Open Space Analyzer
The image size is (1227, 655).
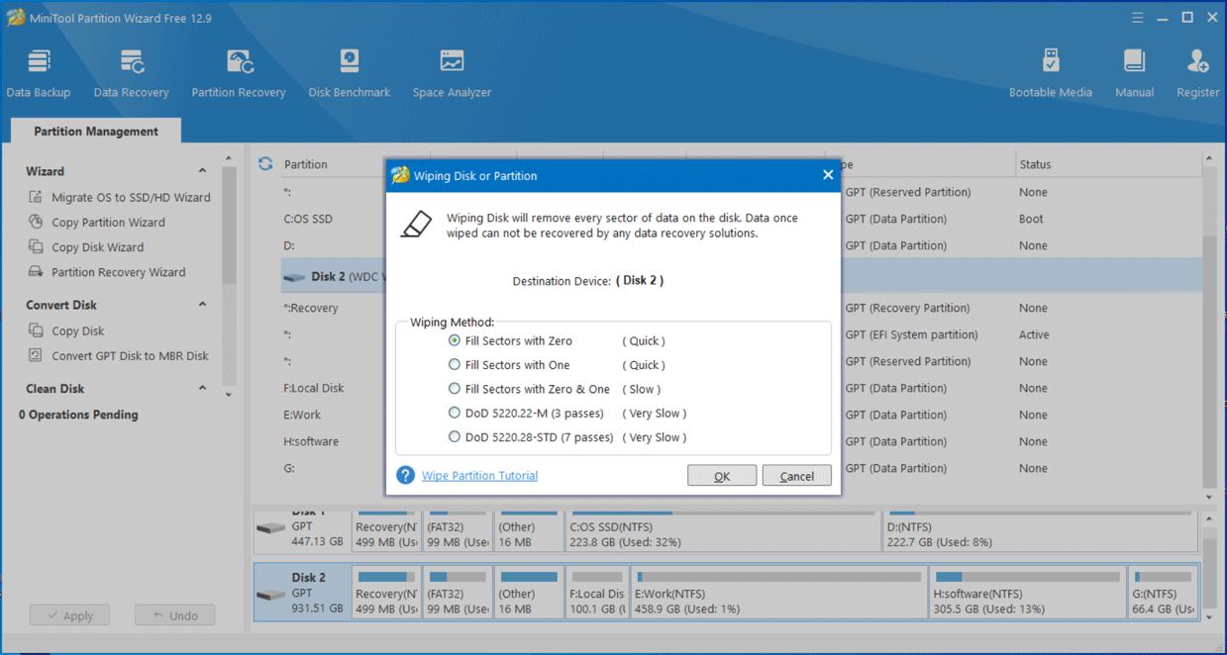click(x=452, y=73)
